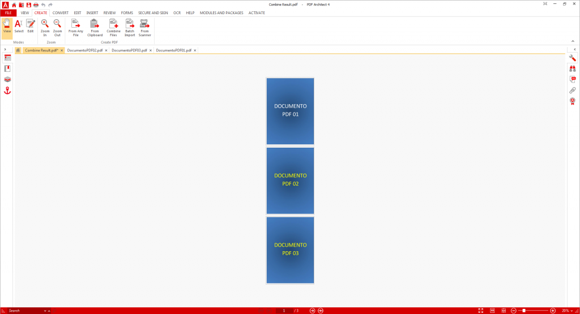Open the anchor destinations side panel
This screenshot has width=580, height=314.
(7, 91)
